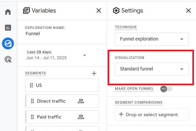Open the Visualization Standard funnel dropdown
196x131 pixels.
coord(152,69)
